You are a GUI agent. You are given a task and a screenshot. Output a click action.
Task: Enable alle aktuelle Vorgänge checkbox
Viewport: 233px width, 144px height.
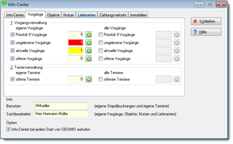(101, 50)
